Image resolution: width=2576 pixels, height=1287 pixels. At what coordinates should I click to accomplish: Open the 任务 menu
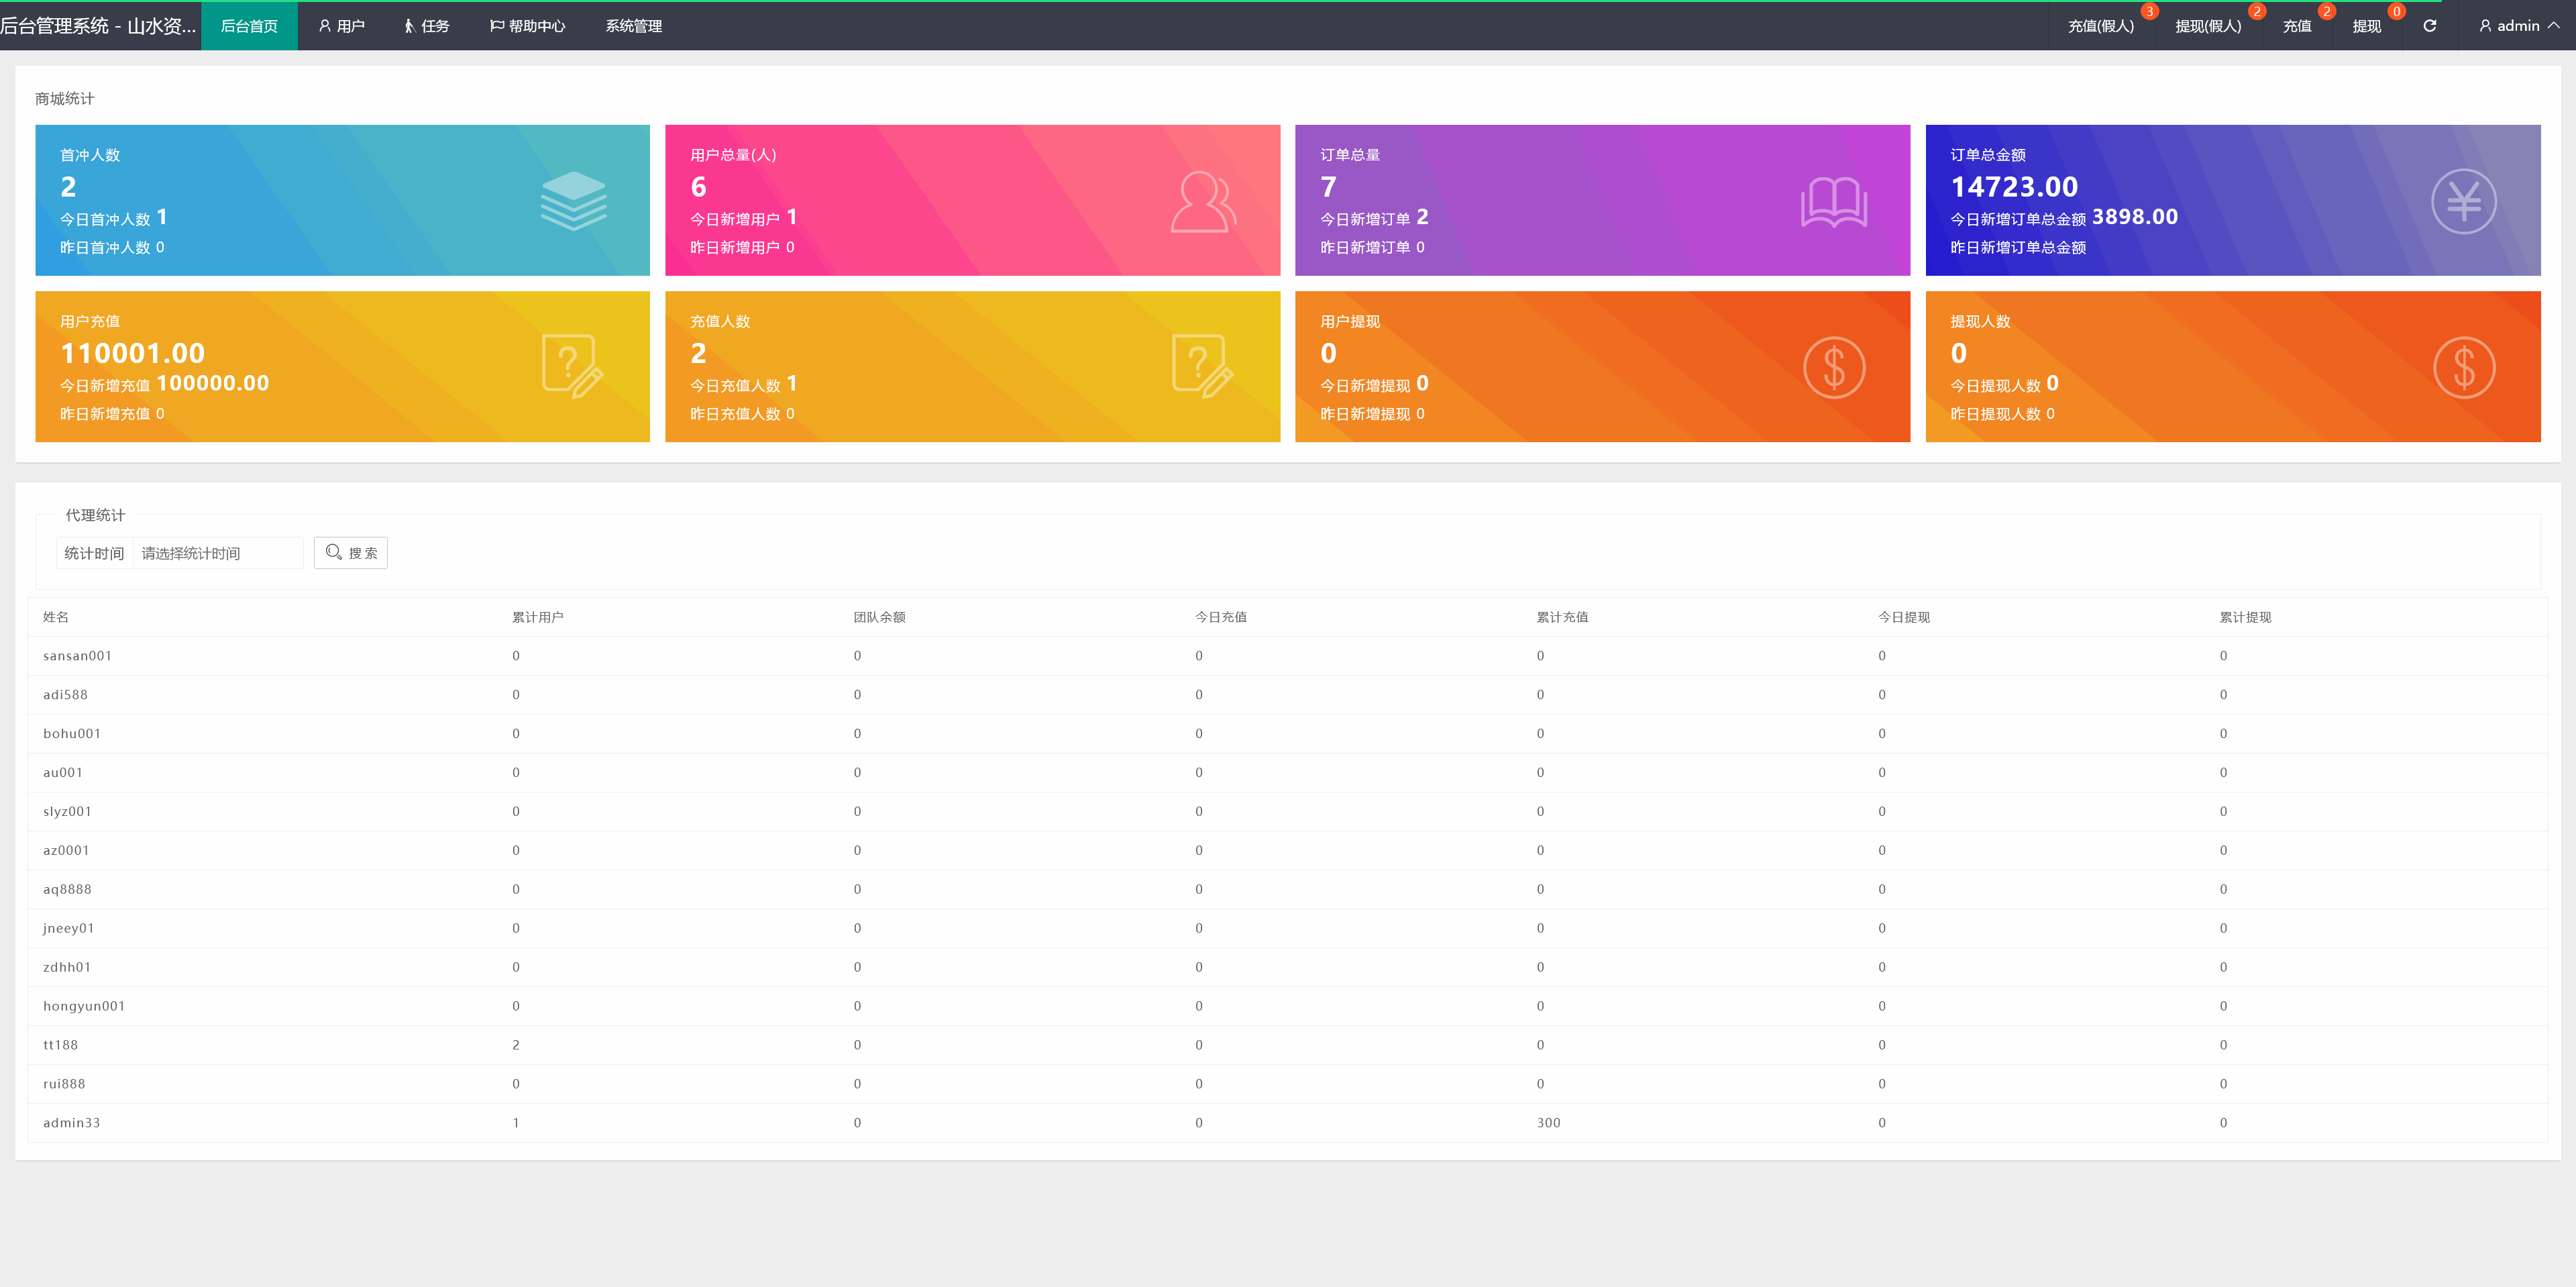pos(427,26)
